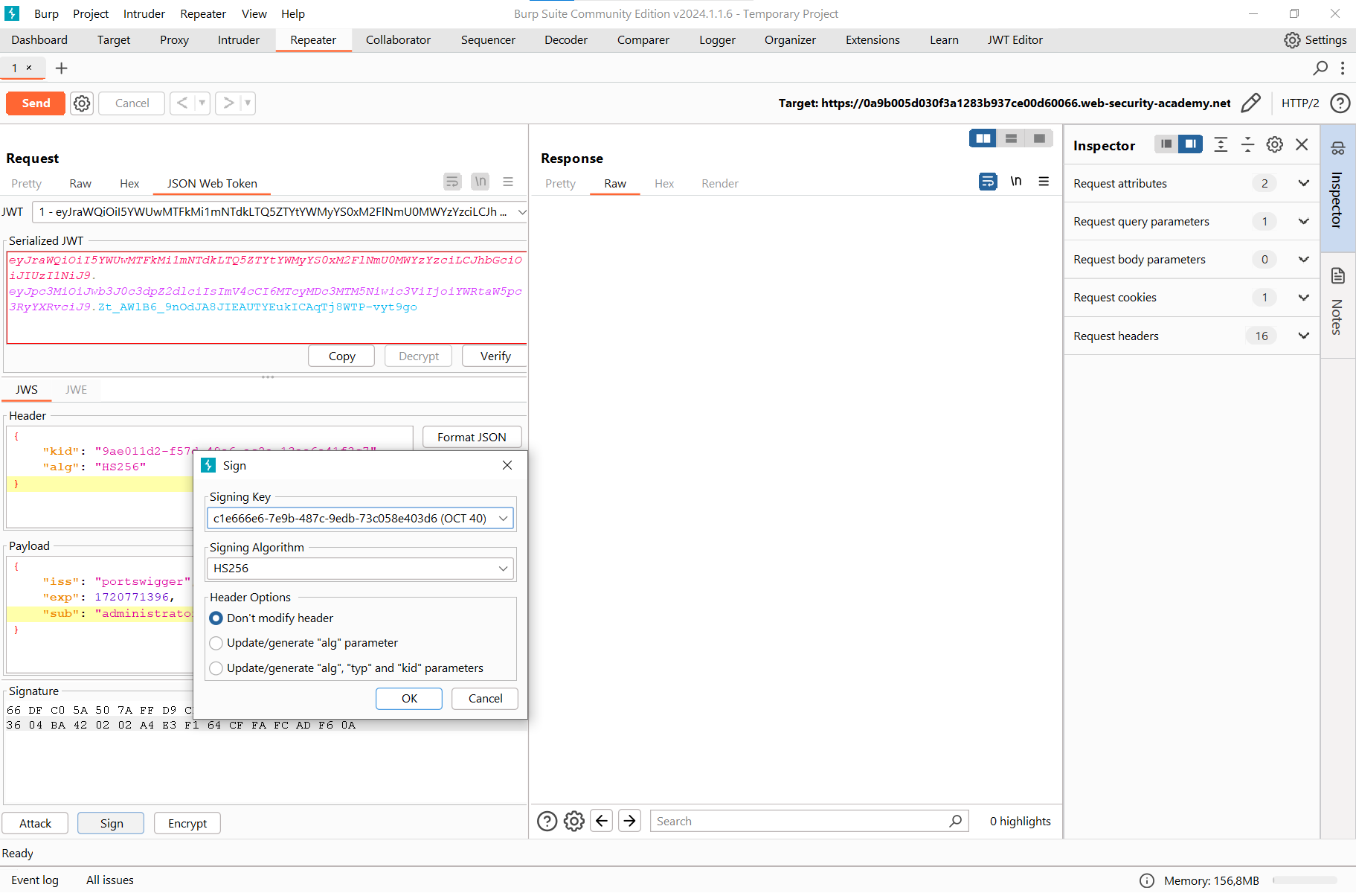Switch Request view to Raw tab

(x=80, y=184)
